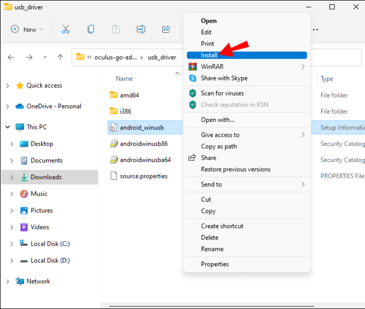Select This PC in navigation pane

[36, 127]
